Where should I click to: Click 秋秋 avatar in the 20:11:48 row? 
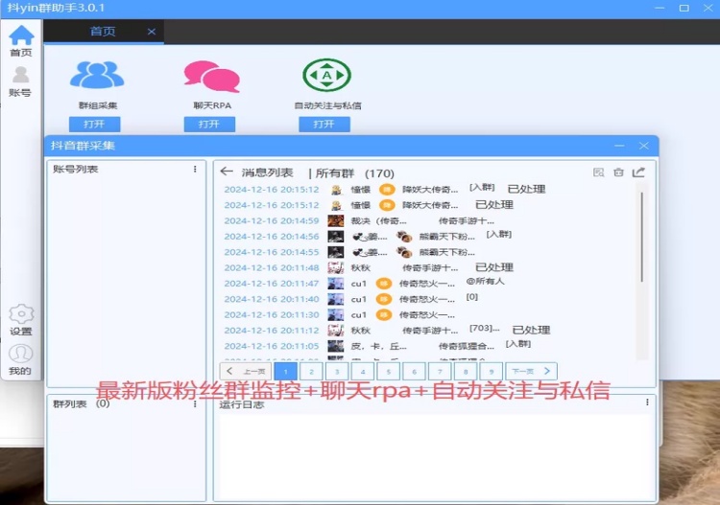[336, 267]
